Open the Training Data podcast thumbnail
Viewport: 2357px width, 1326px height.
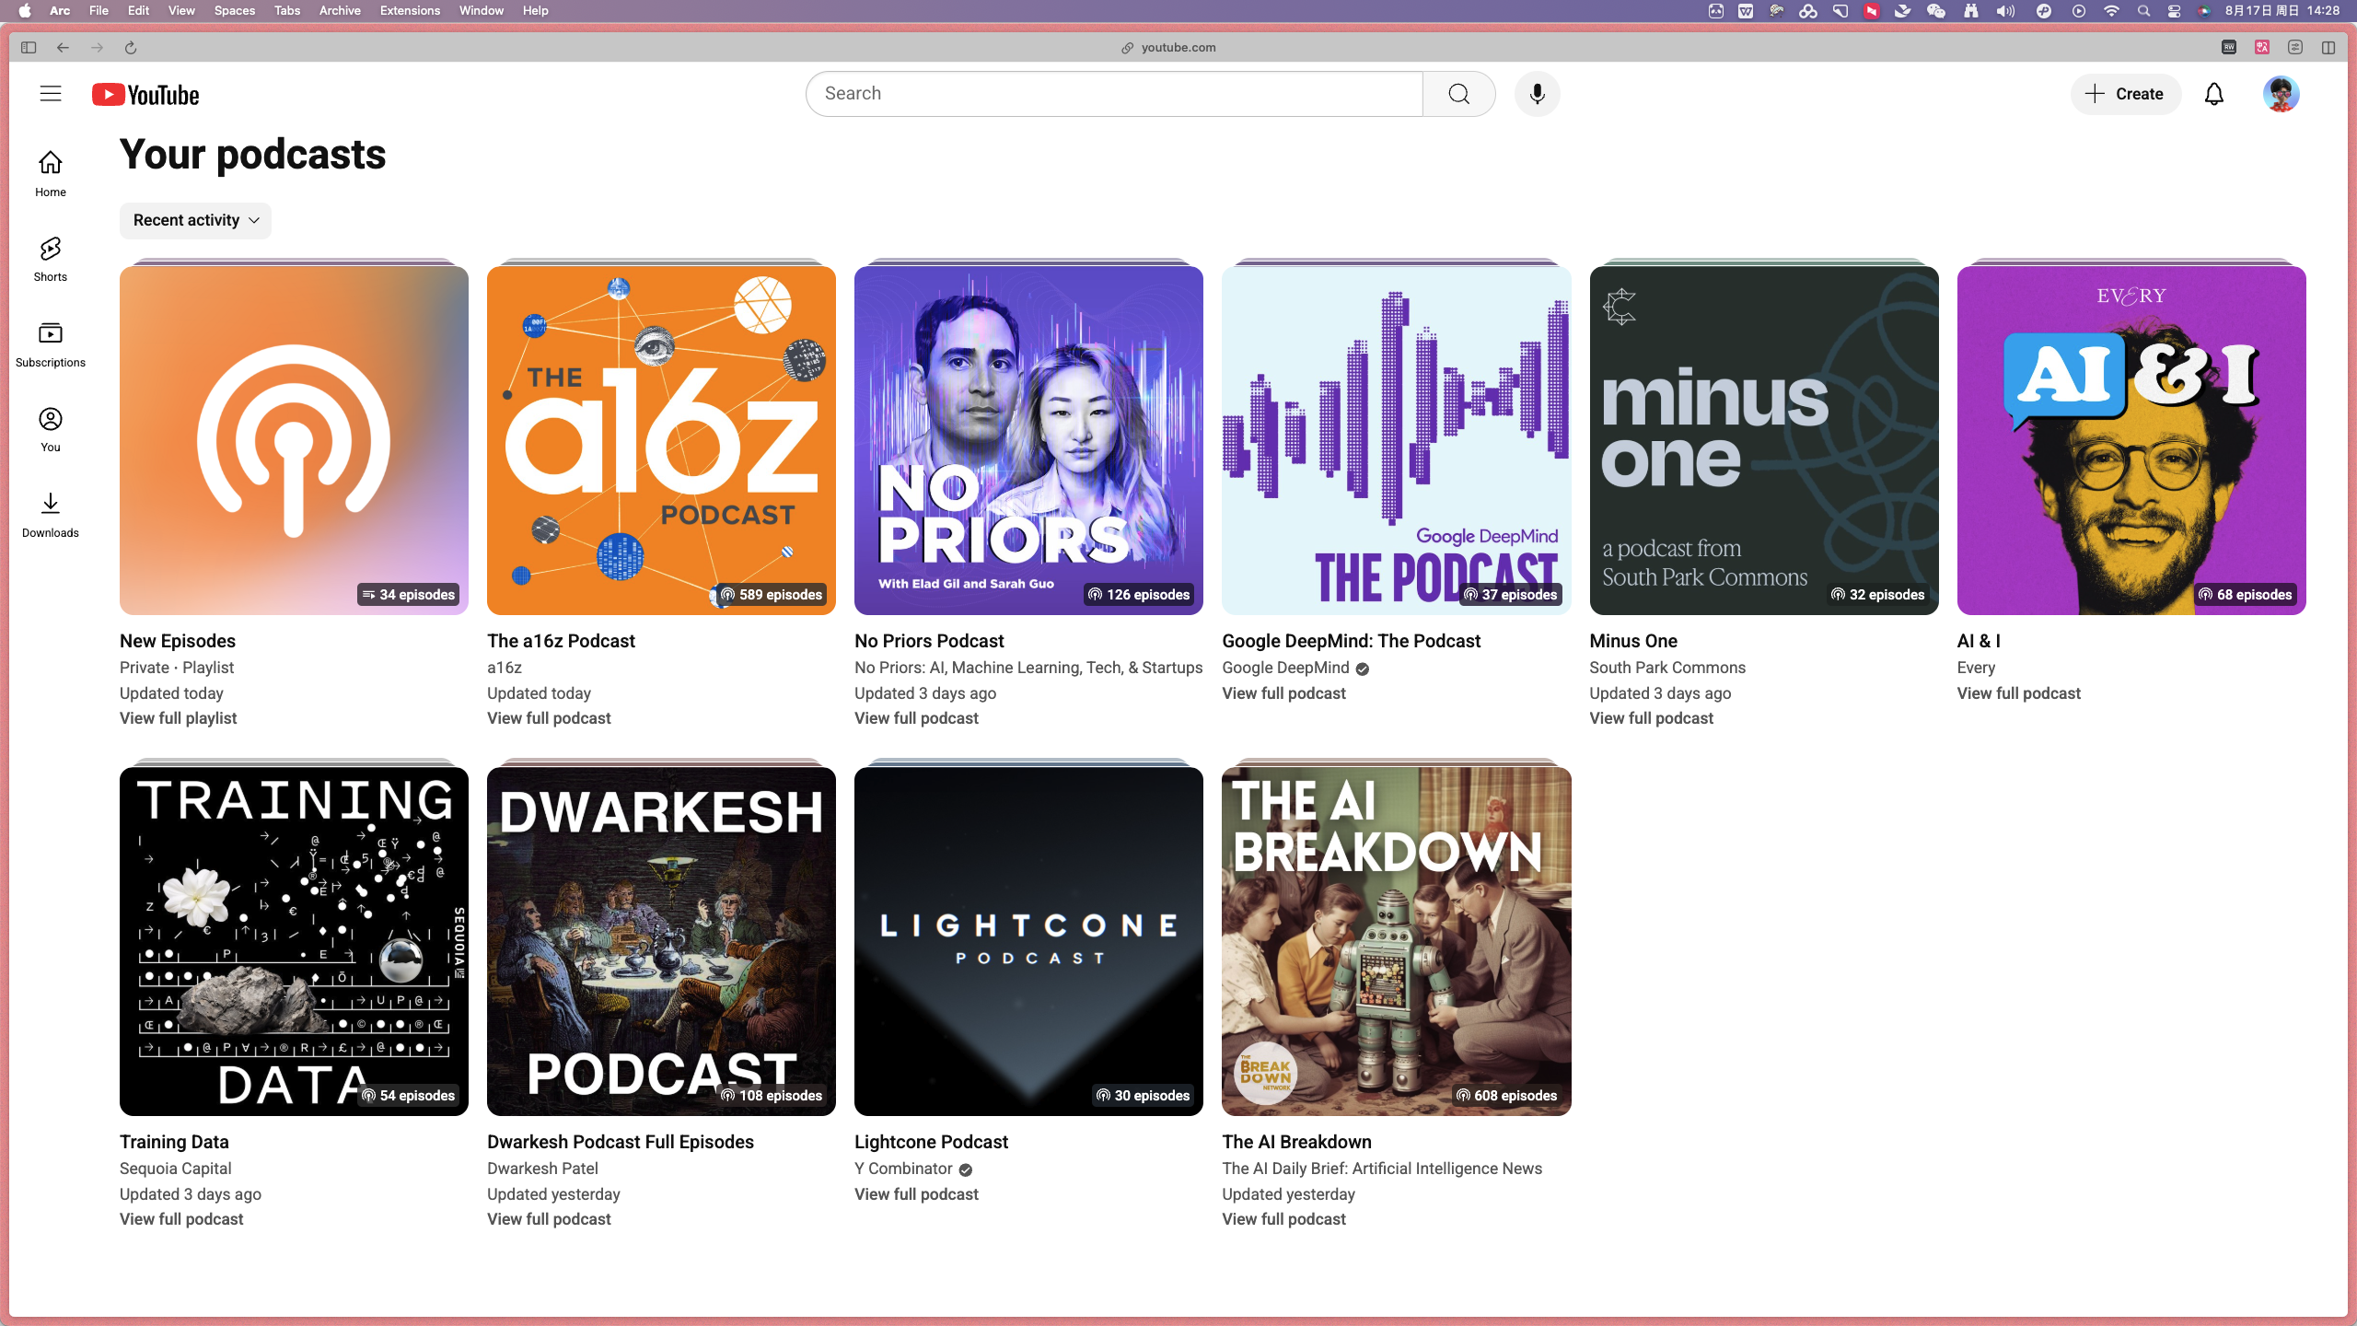pyautogui.click(x=294, y=941)
